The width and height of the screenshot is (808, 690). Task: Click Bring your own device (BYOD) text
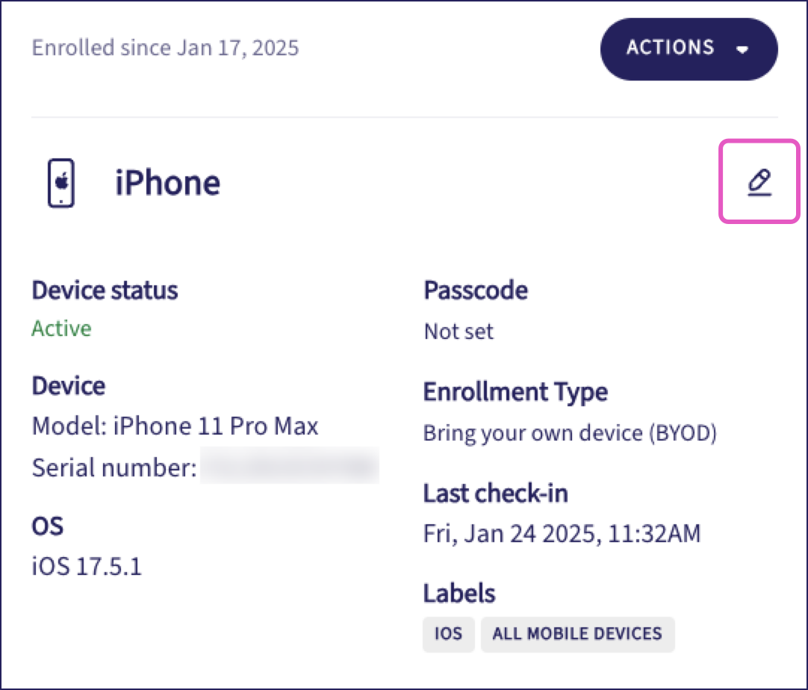(570, 433)
